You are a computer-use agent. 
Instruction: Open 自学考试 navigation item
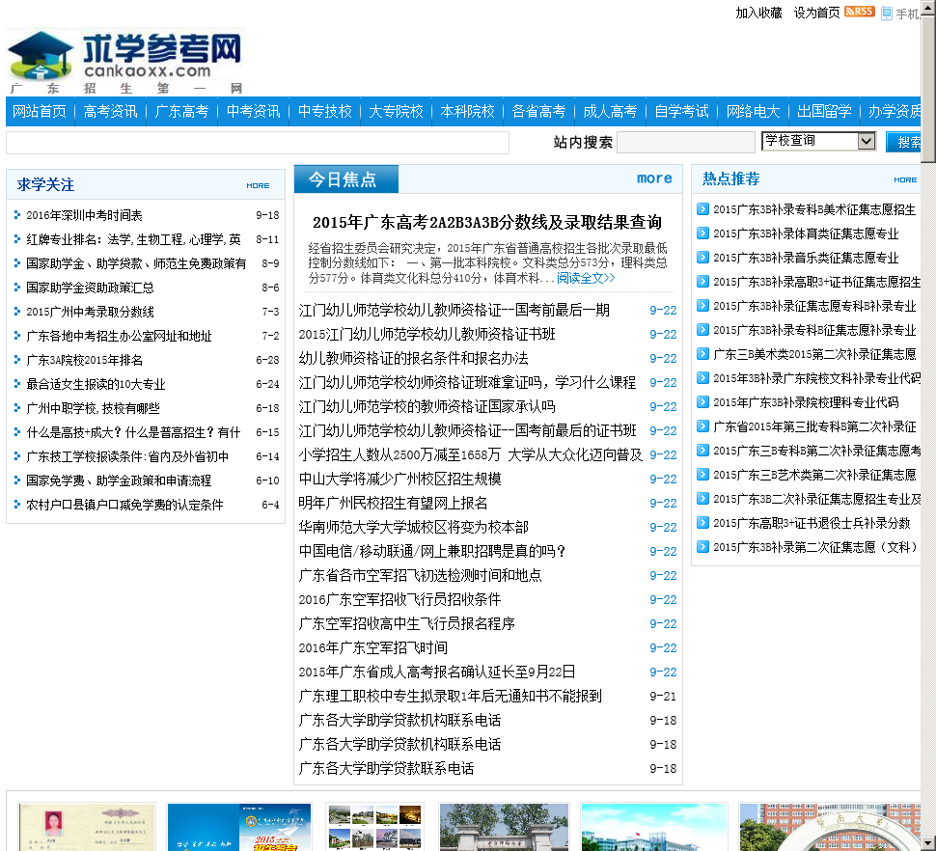[681, 112]
